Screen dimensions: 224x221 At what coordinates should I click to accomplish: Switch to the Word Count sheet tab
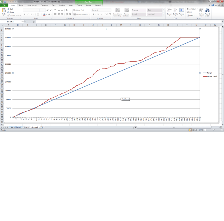click(16, 127)
